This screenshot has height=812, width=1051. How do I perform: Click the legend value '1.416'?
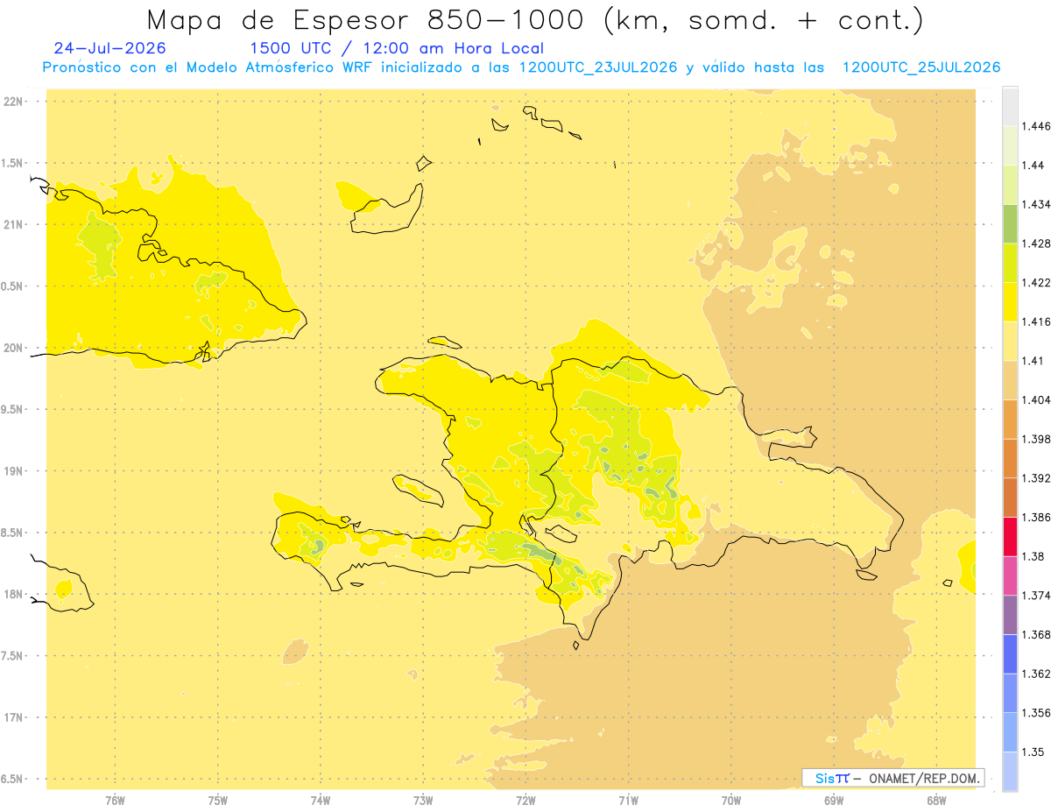tap(1036, 321)
